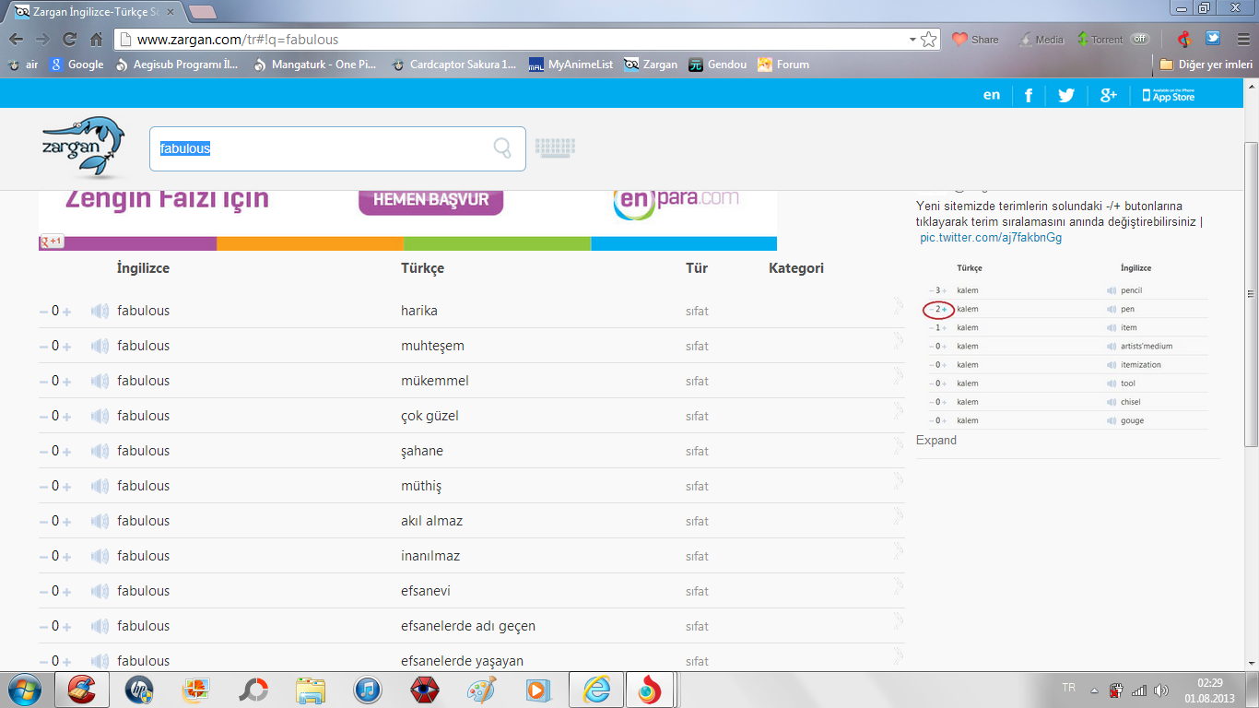Open iTunes from the taskbar

368,690
